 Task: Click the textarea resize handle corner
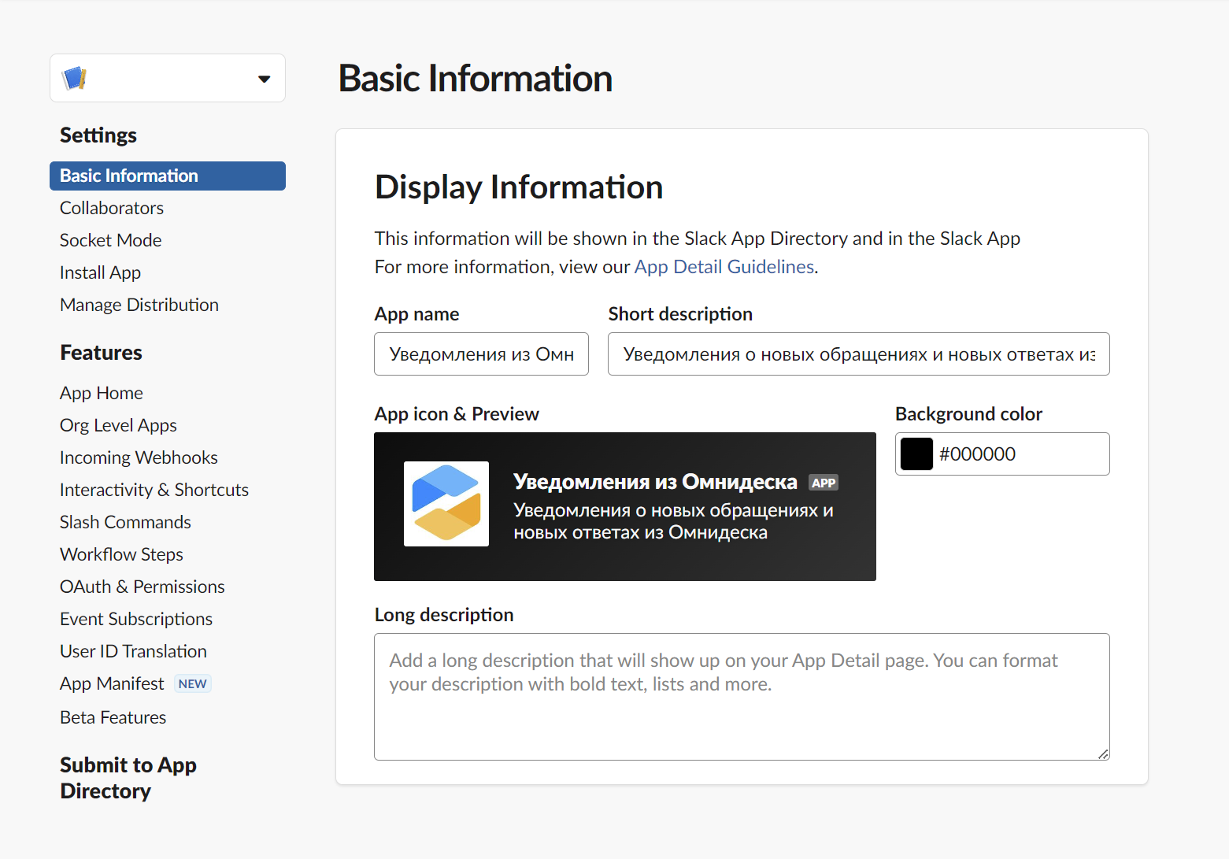pos(1103,754)
